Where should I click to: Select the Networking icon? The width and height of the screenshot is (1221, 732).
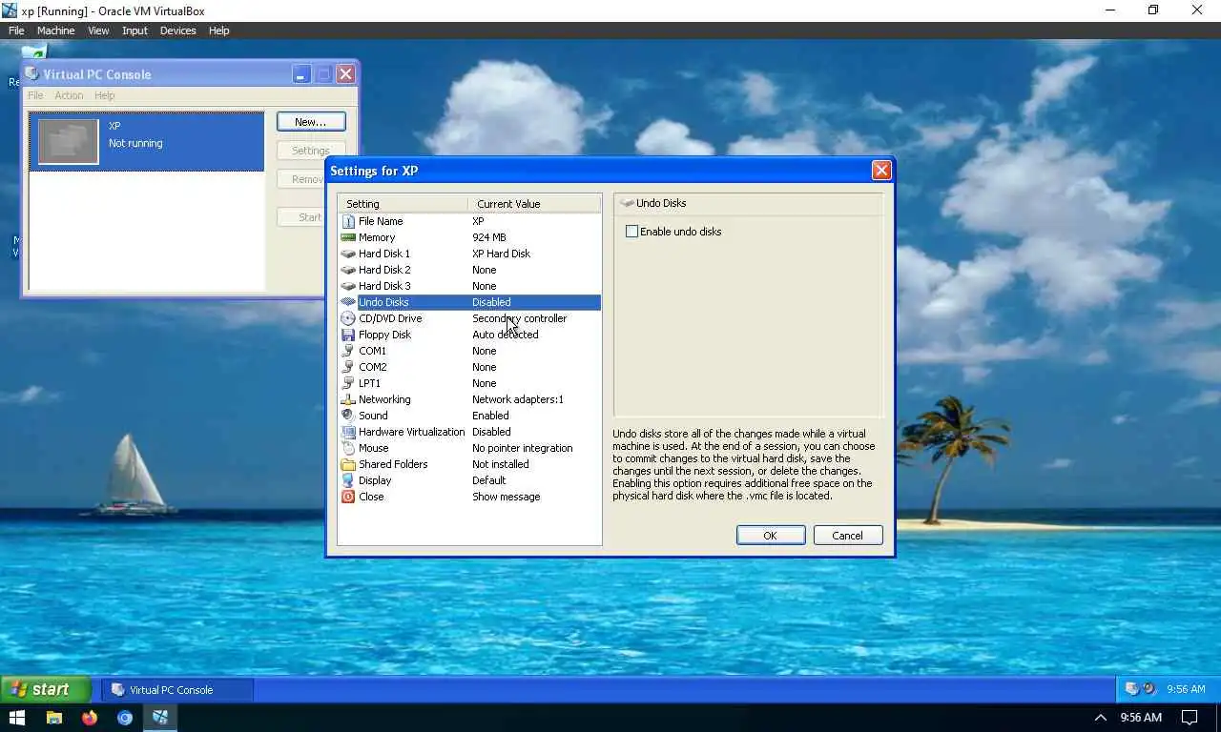[348, 399]
